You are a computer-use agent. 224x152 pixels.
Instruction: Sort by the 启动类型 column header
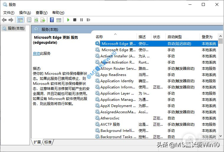(x=183, y=37)
